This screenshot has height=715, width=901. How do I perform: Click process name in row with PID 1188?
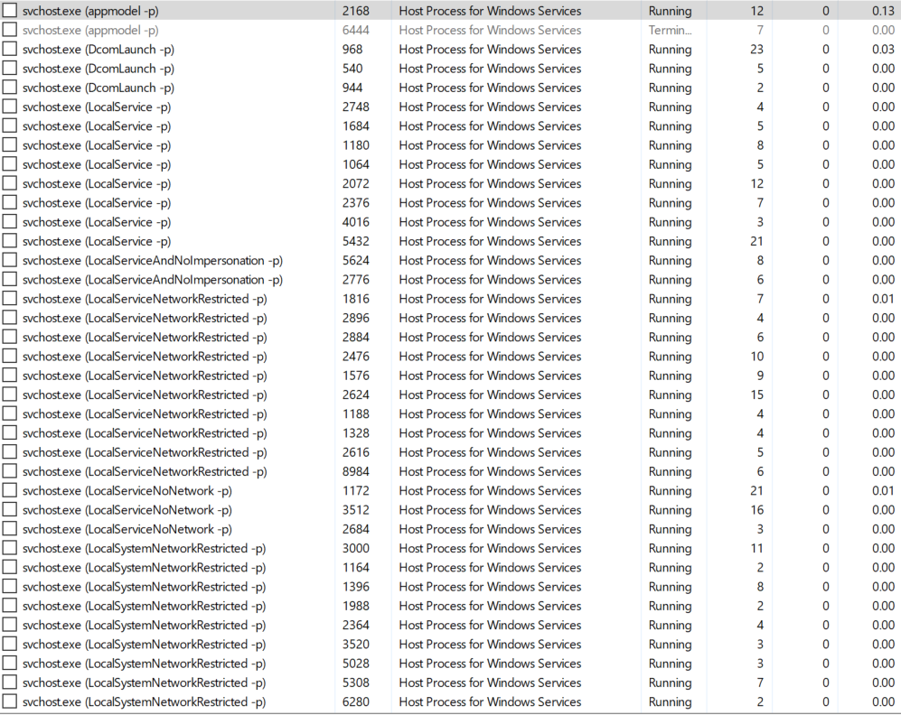145,413
